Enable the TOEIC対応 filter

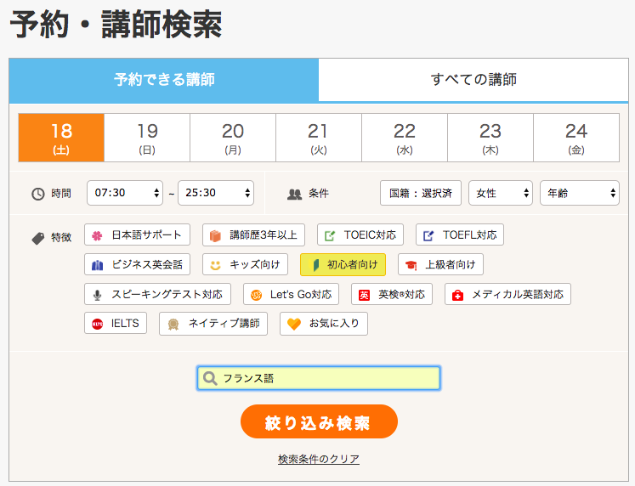tap(360, 235)
